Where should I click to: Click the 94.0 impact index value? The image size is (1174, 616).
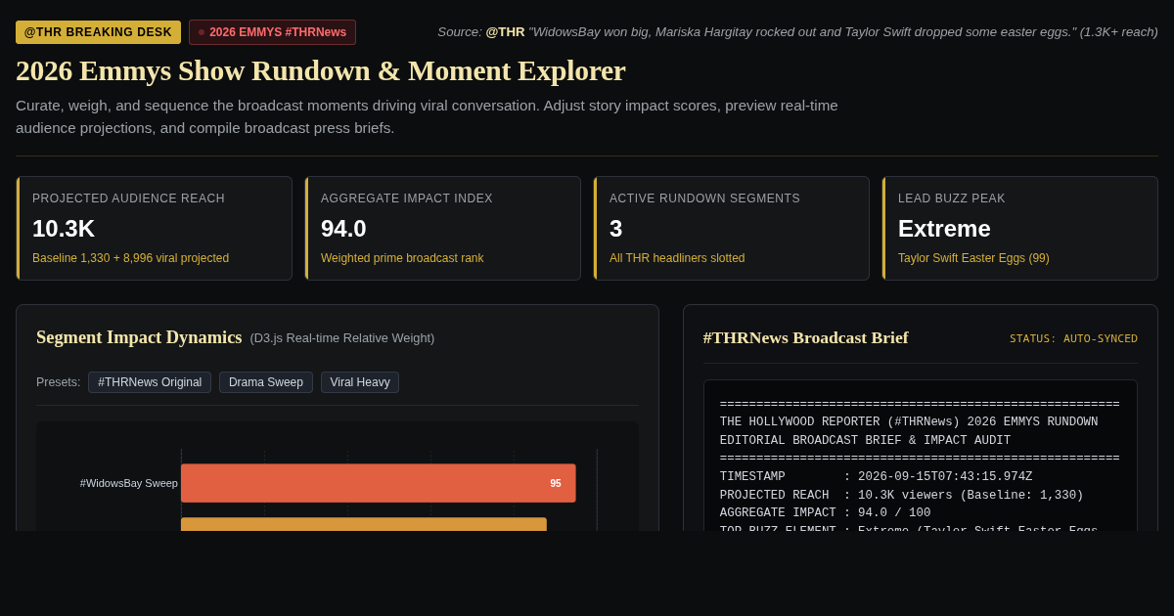(x=343, y=229)
